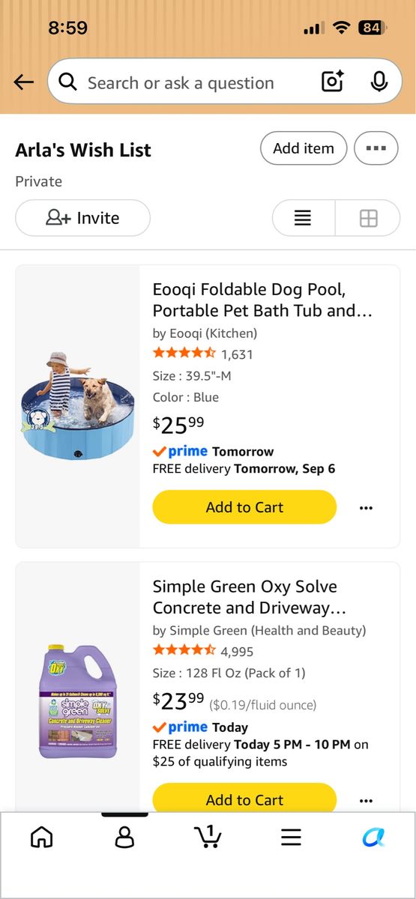Image resolution: width=416 pixels, height=899 pixels.
Task: Add Eooqi Foldable Dog Pool to cart
Action: [244, 507]
